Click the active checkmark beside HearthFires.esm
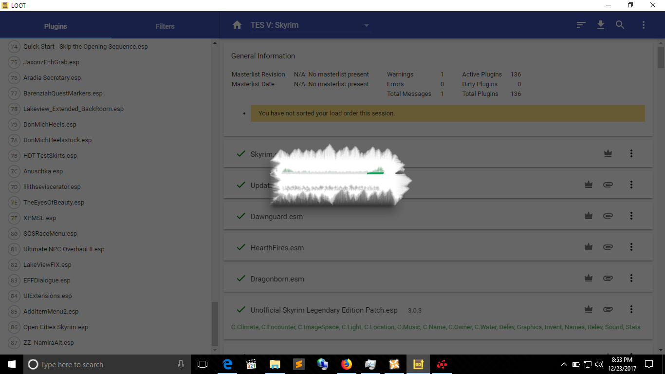Image resolution: width=665 pixels, height=374 pixels. click(240, 247)
